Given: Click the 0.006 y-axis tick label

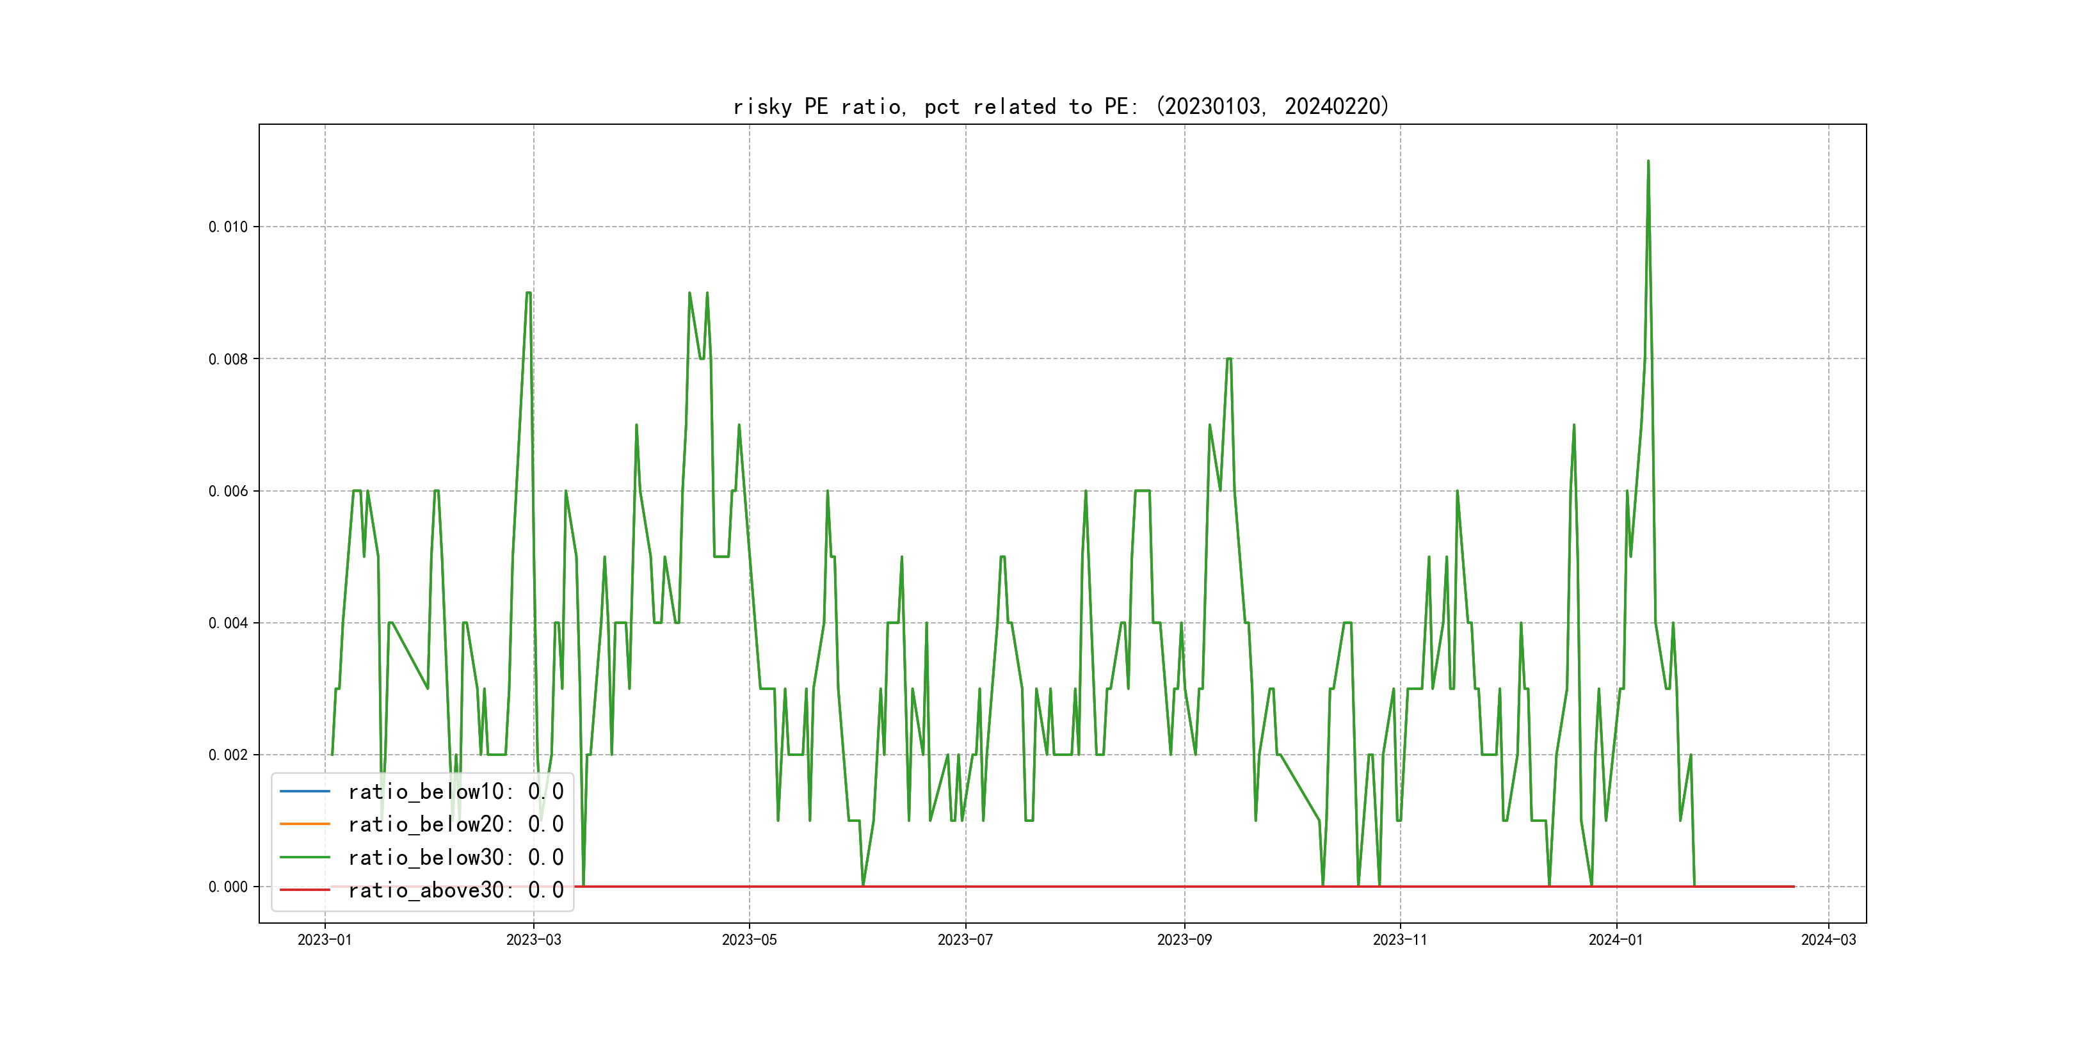Looking at the screenshot, I should (x=228, y=491).
